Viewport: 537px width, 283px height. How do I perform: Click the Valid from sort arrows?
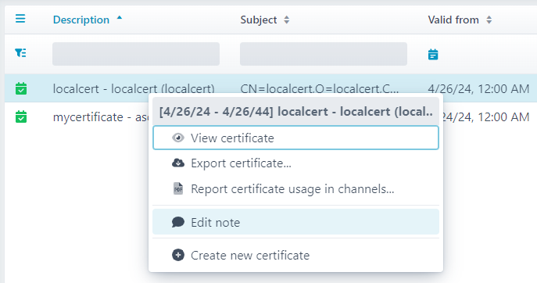pos(489,20)
